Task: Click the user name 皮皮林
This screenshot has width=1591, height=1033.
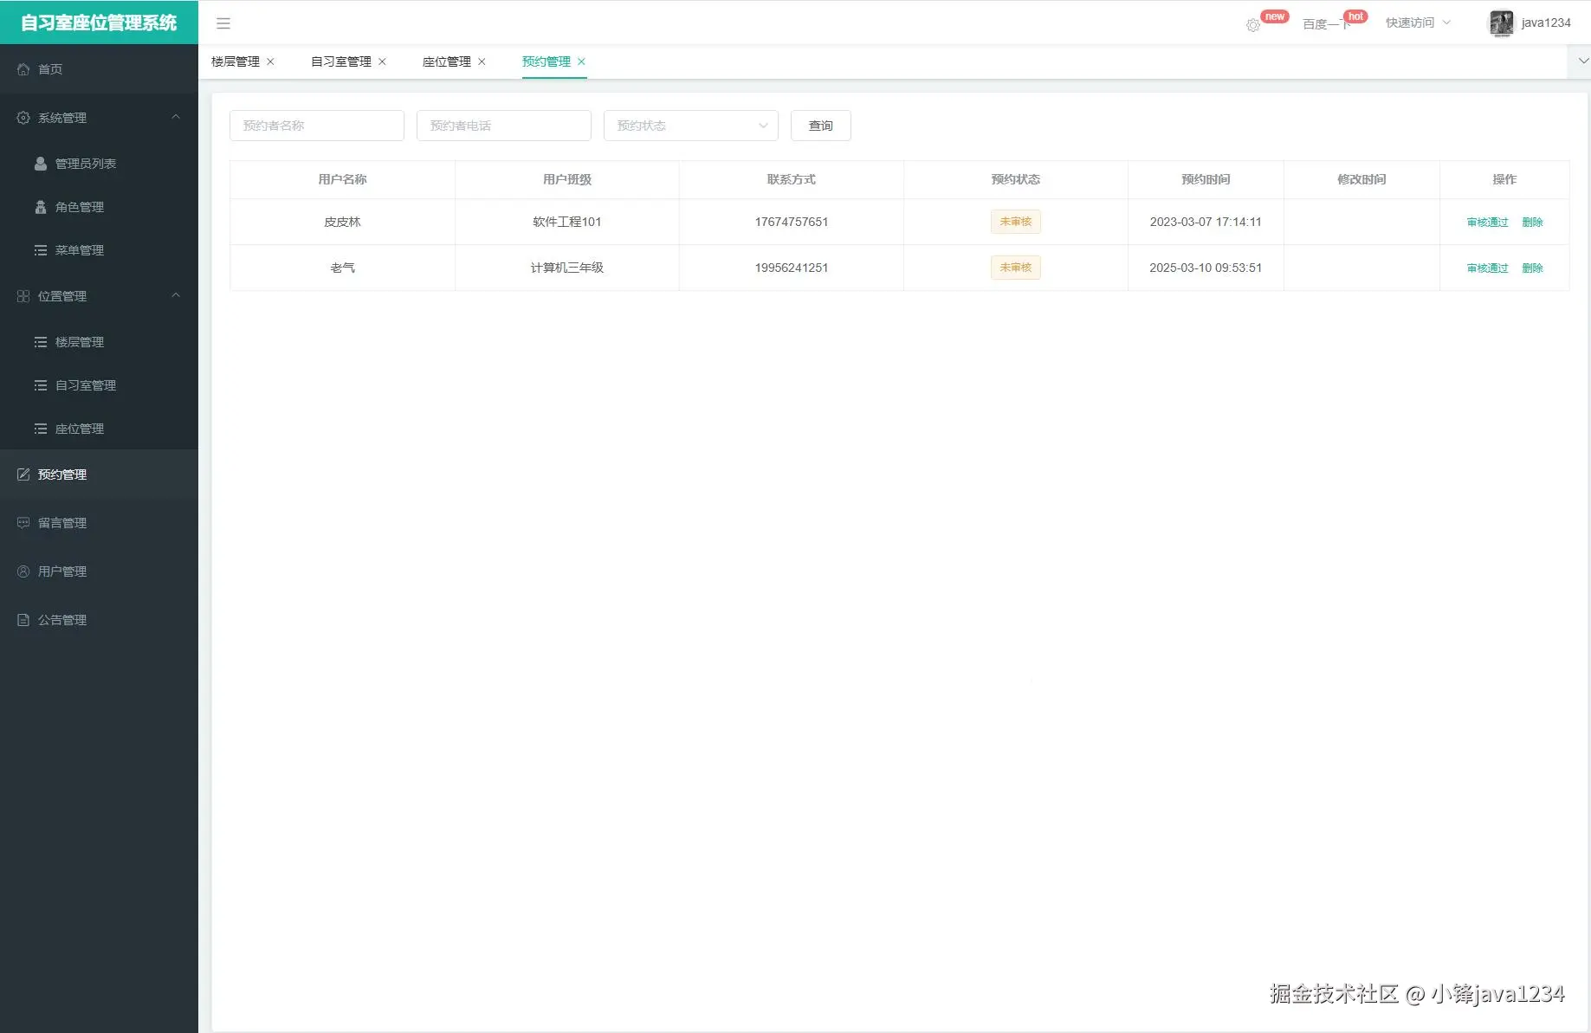Action: click(342, 222)
